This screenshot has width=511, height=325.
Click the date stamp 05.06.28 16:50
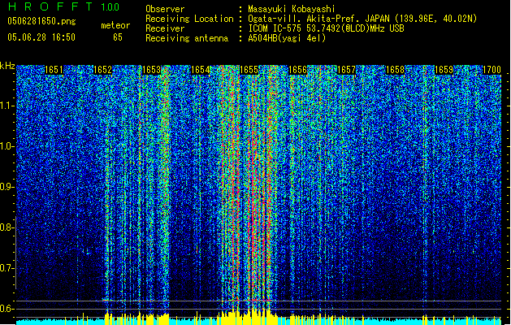(x=41, y=37)
